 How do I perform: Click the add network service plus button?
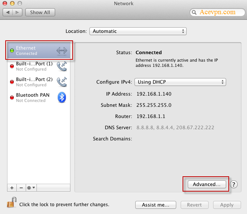click(12, 187)
